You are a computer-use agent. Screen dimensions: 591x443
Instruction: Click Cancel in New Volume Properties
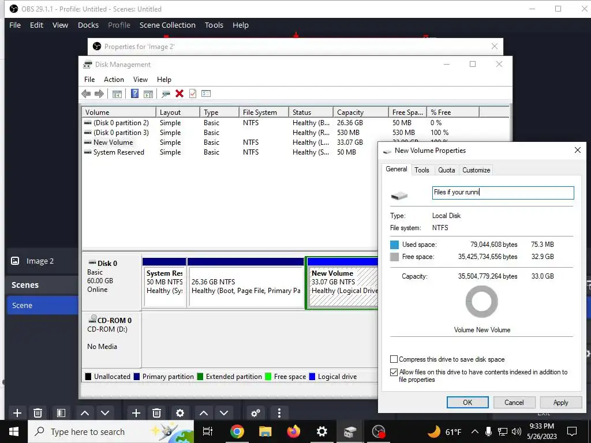click(x=514, y=402)
